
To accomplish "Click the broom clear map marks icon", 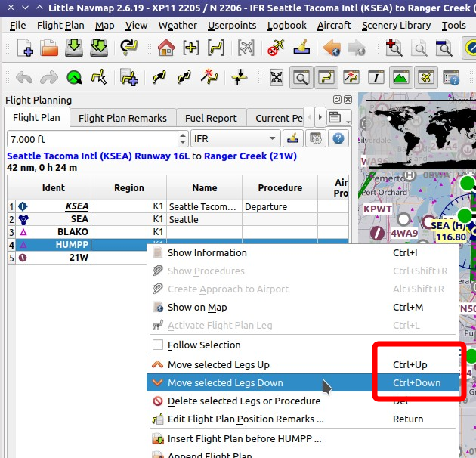I will coord(301,48).
